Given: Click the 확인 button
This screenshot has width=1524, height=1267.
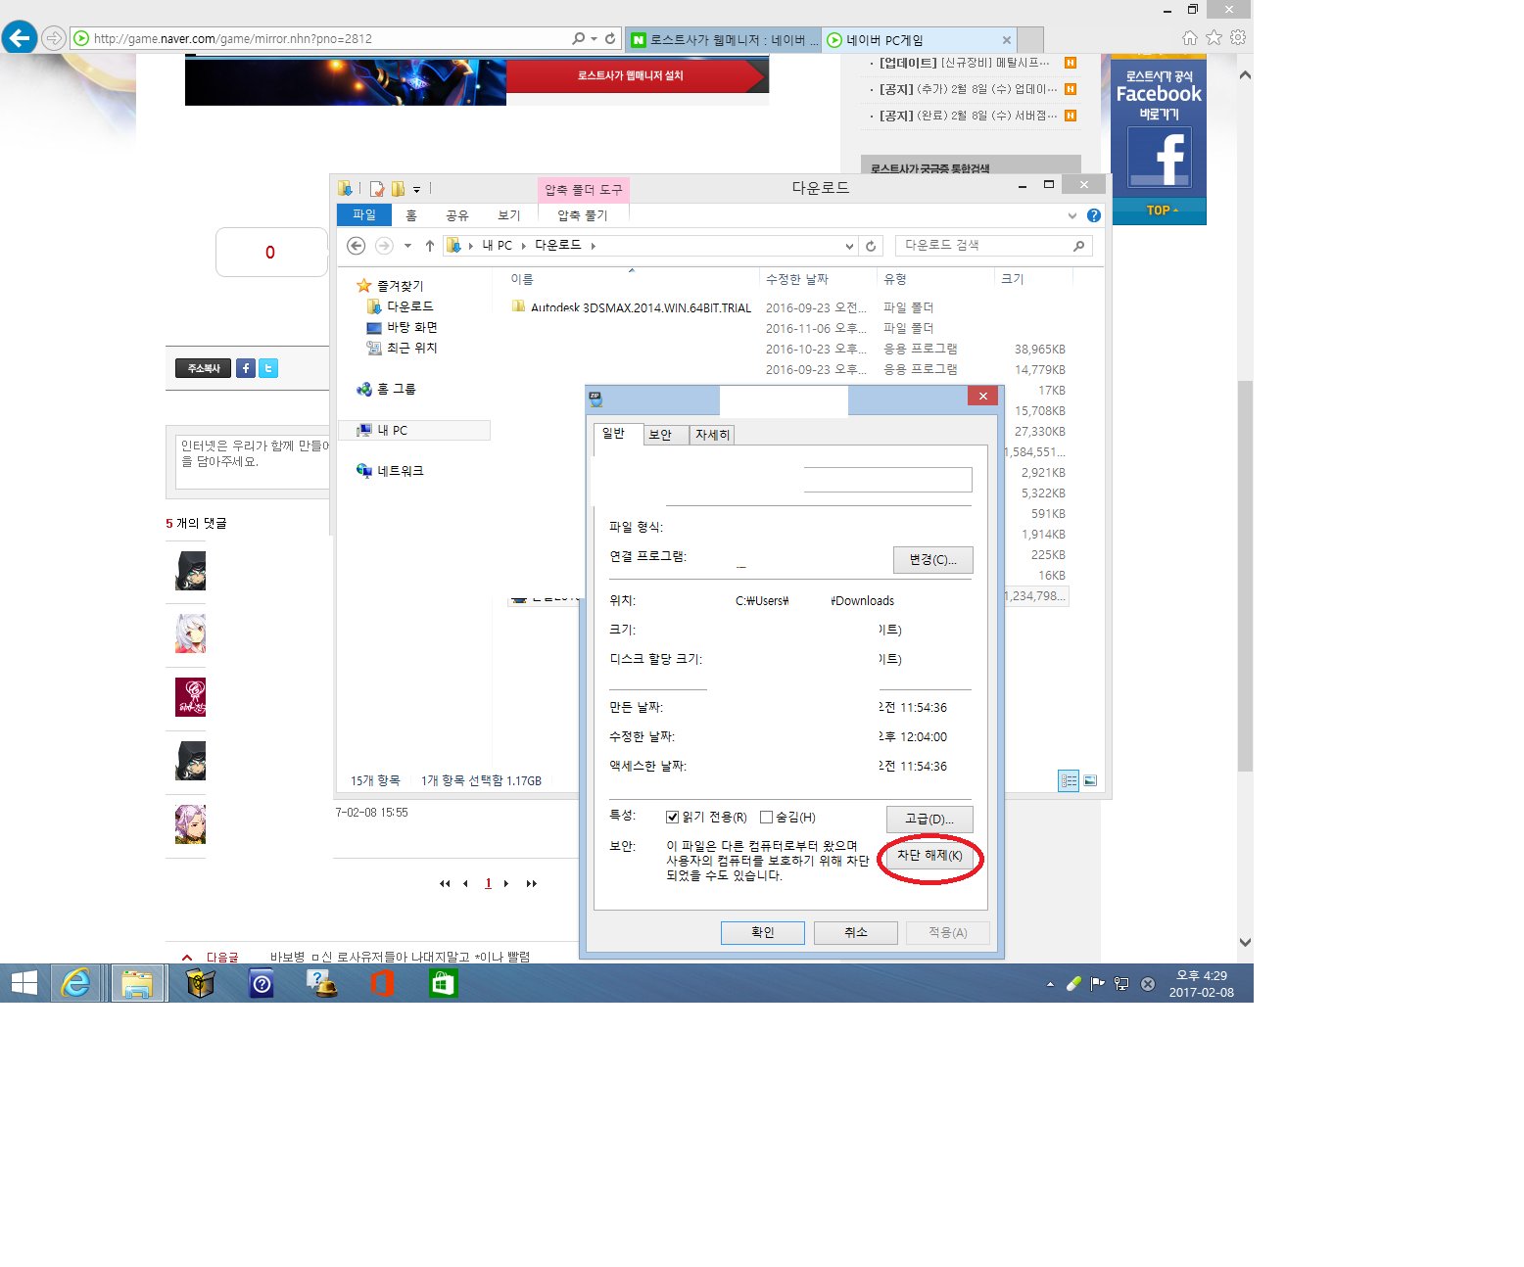Looking at the screenshot, I should pyautogui.click(x=763, y=932).
